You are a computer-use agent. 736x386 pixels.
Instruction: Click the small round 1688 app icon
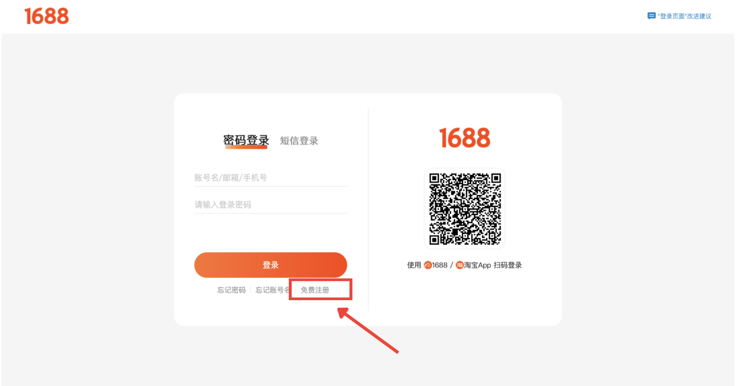click(428, 265)
